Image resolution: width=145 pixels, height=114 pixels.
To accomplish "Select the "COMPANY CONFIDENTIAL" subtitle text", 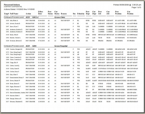I will pyautogui.click(x=13, y=7).
